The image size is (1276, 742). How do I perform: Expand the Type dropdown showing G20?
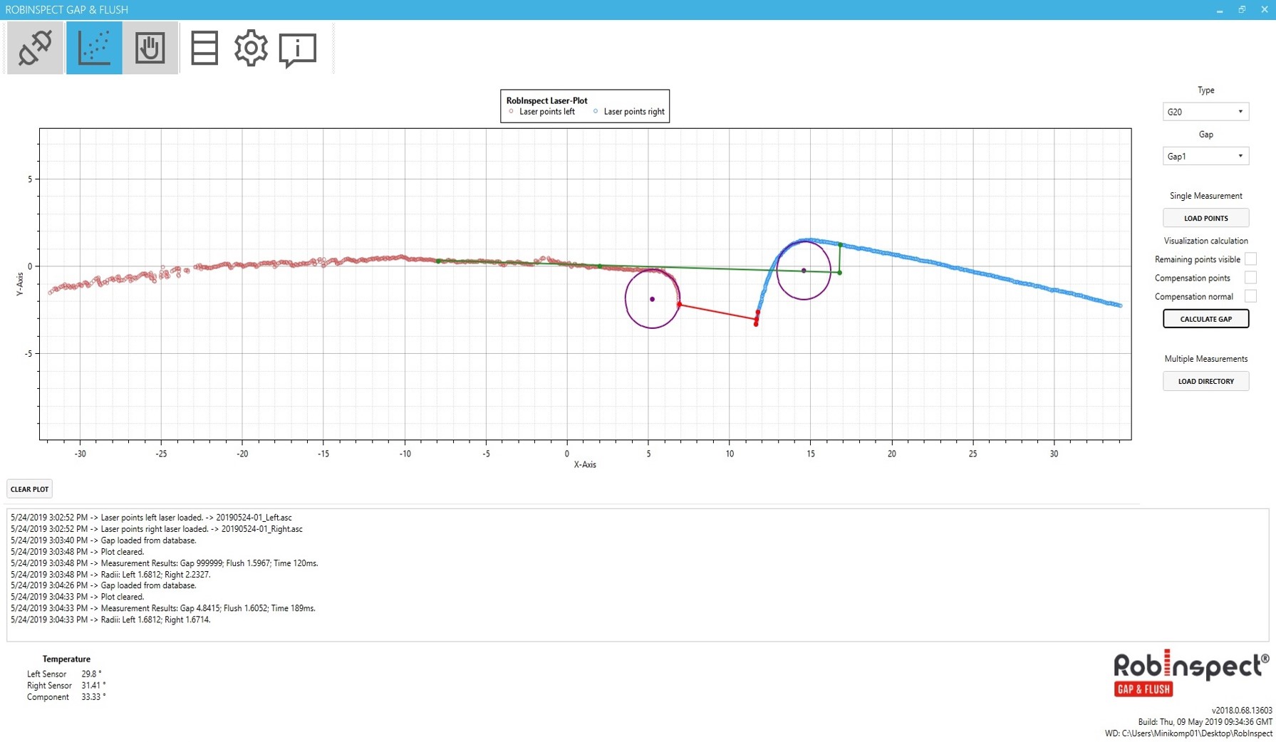[x=1205, y=112]
